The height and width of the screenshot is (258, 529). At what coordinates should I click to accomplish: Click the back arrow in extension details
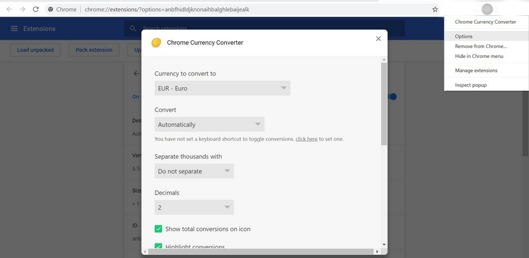coord(136,73)
